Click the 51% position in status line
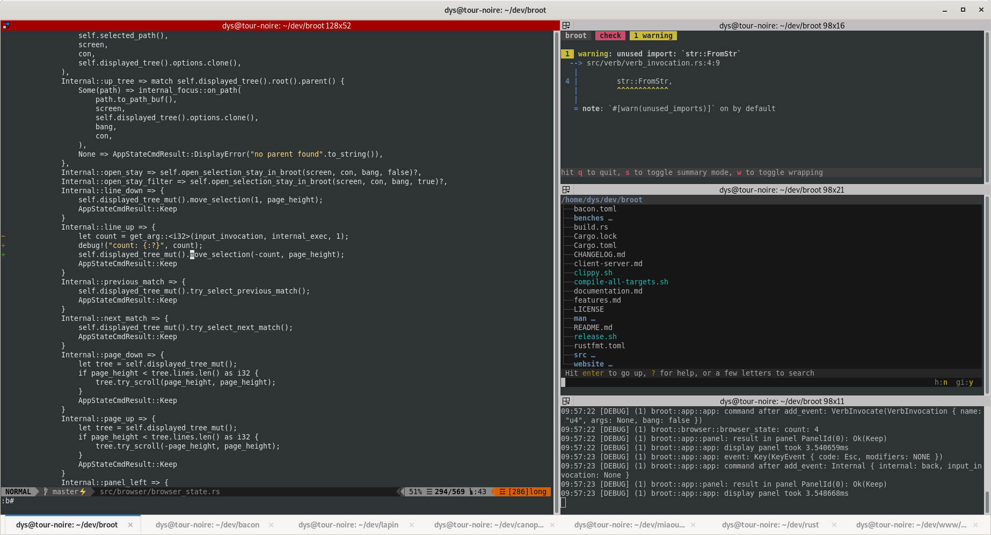The height and width of the screenshot is (535, 991). [416, 492]
